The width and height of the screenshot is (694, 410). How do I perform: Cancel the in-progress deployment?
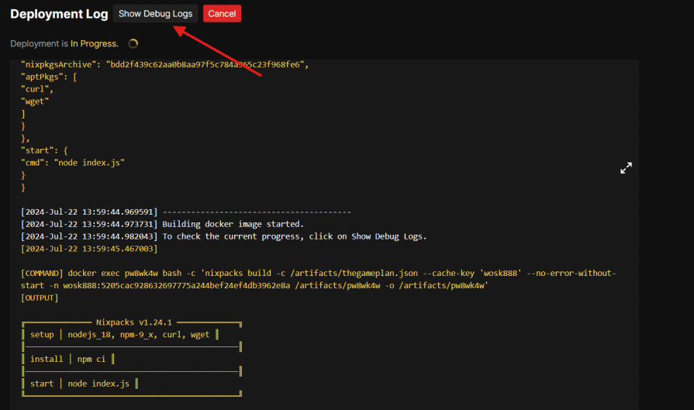[222, 14]
